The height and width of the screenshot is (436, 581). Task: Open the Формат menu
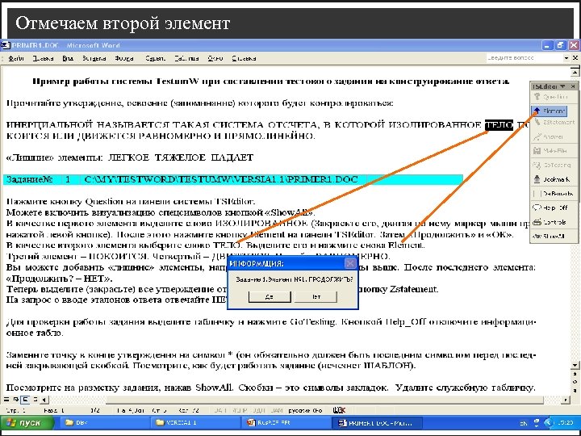pos(124,58)
